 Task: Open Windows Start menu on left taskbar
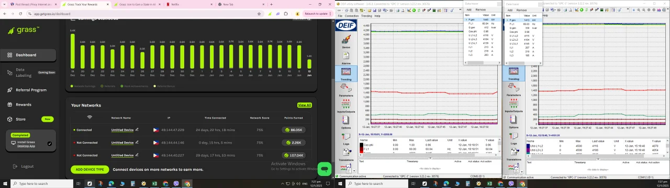[5, 184]
